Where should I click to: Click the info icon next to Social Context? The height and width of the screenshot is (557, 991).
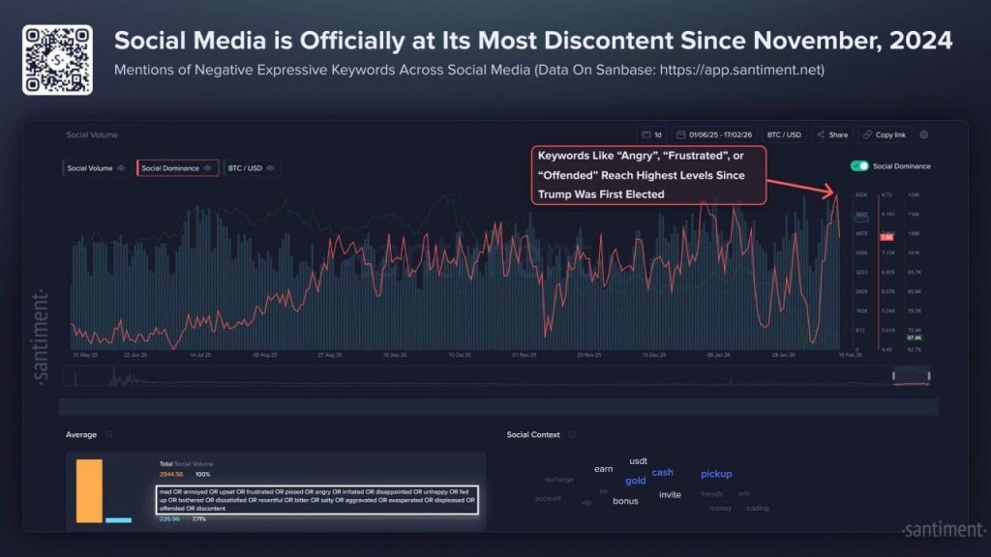[571, 434]
